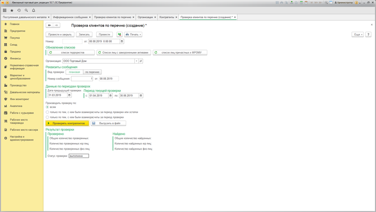376x212 pixels.
Task: Click the green Дт/Кт postings icon
Action: [x=119, y=34]
